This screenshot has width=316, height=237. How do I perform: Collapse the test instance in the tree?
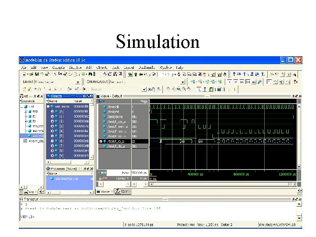(x=22, y=106)
